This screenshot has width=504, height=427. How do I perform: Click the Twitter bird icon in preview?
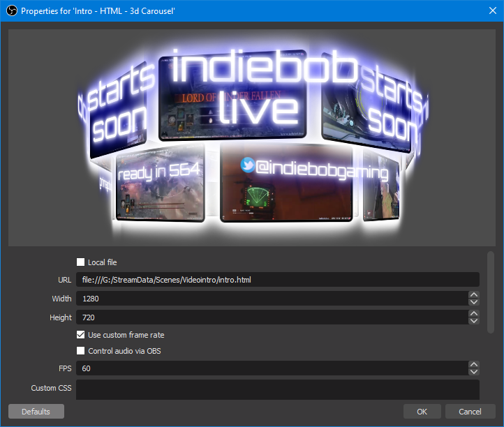pyautogui.click(x=248, y=165)
